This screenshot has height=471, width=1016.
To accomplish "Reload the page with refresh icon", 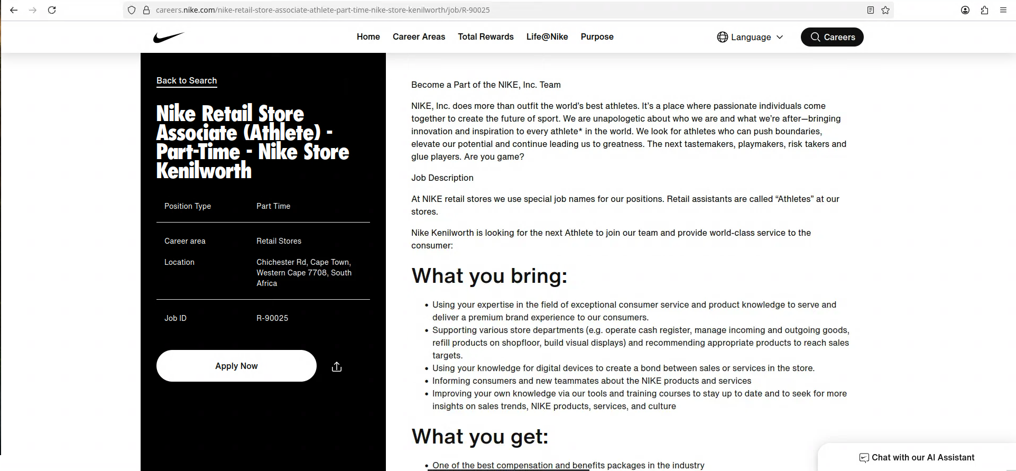I will (52, 10).
